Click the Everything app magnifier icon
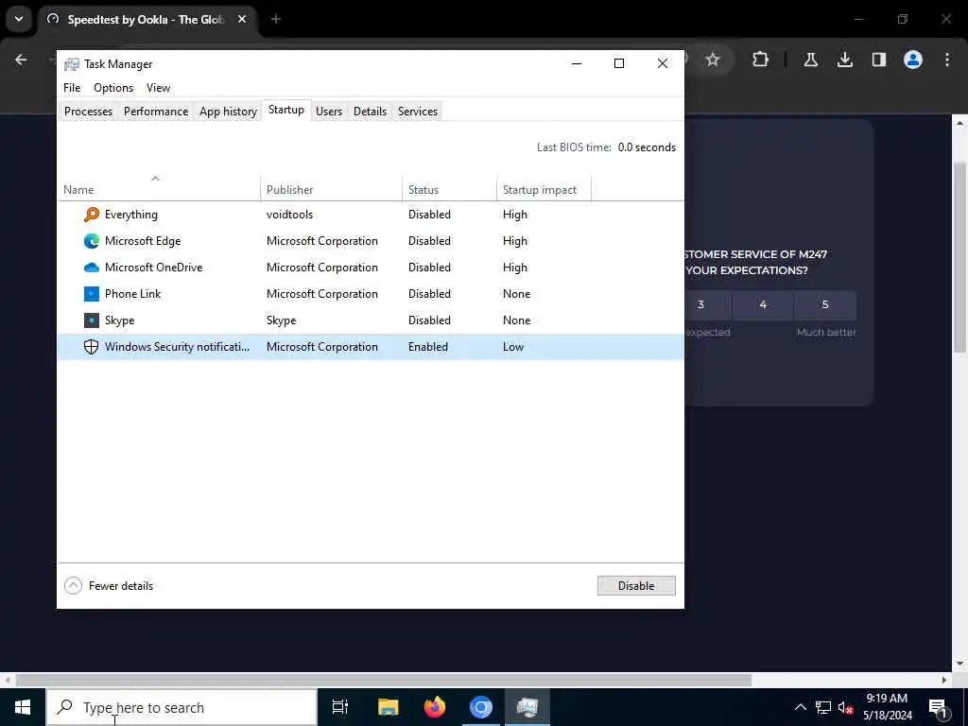Image resolution: width=968 pixels, height=726 pixels. pos(92,215)
